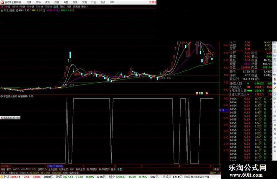This screenshot has height=179, width=277.
Task: Open the 综合资讯 tab
Action: click(x=35, y=173)
